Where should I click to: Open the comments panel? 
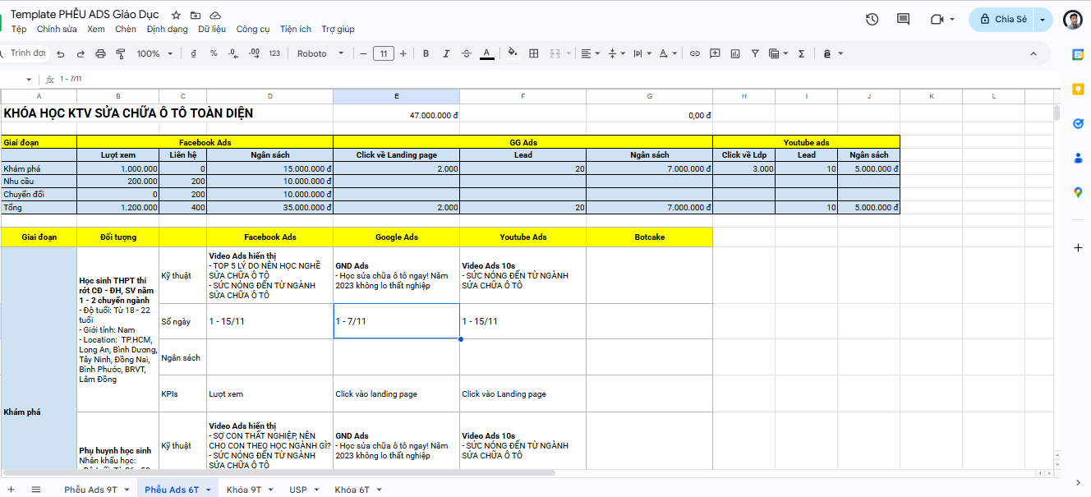904,19
